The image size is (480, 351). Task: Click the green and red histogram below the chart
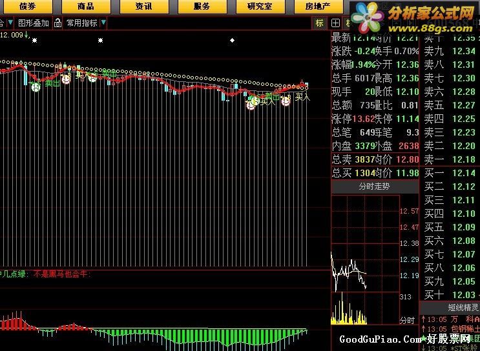(x=153, y=332)
